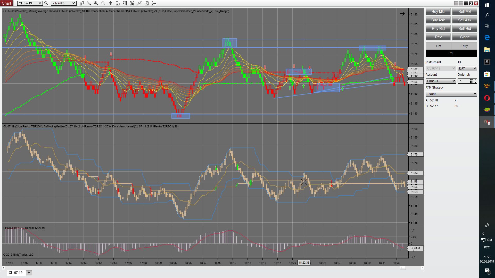Click the PnL display field
Image resolution: width=495 pixels, height=278 pixels.
[x=451, y=53]
